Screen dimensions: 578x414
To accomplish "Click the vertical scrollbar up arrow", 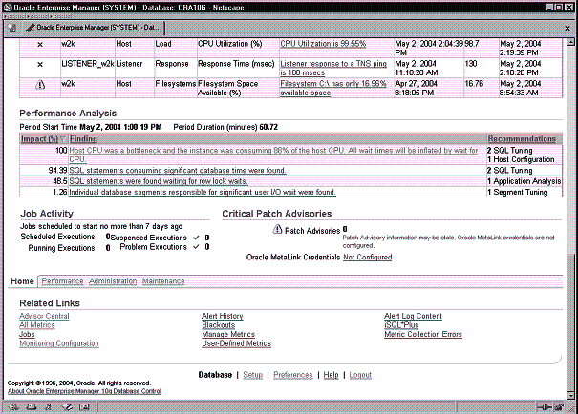I will tap(570, 42).
